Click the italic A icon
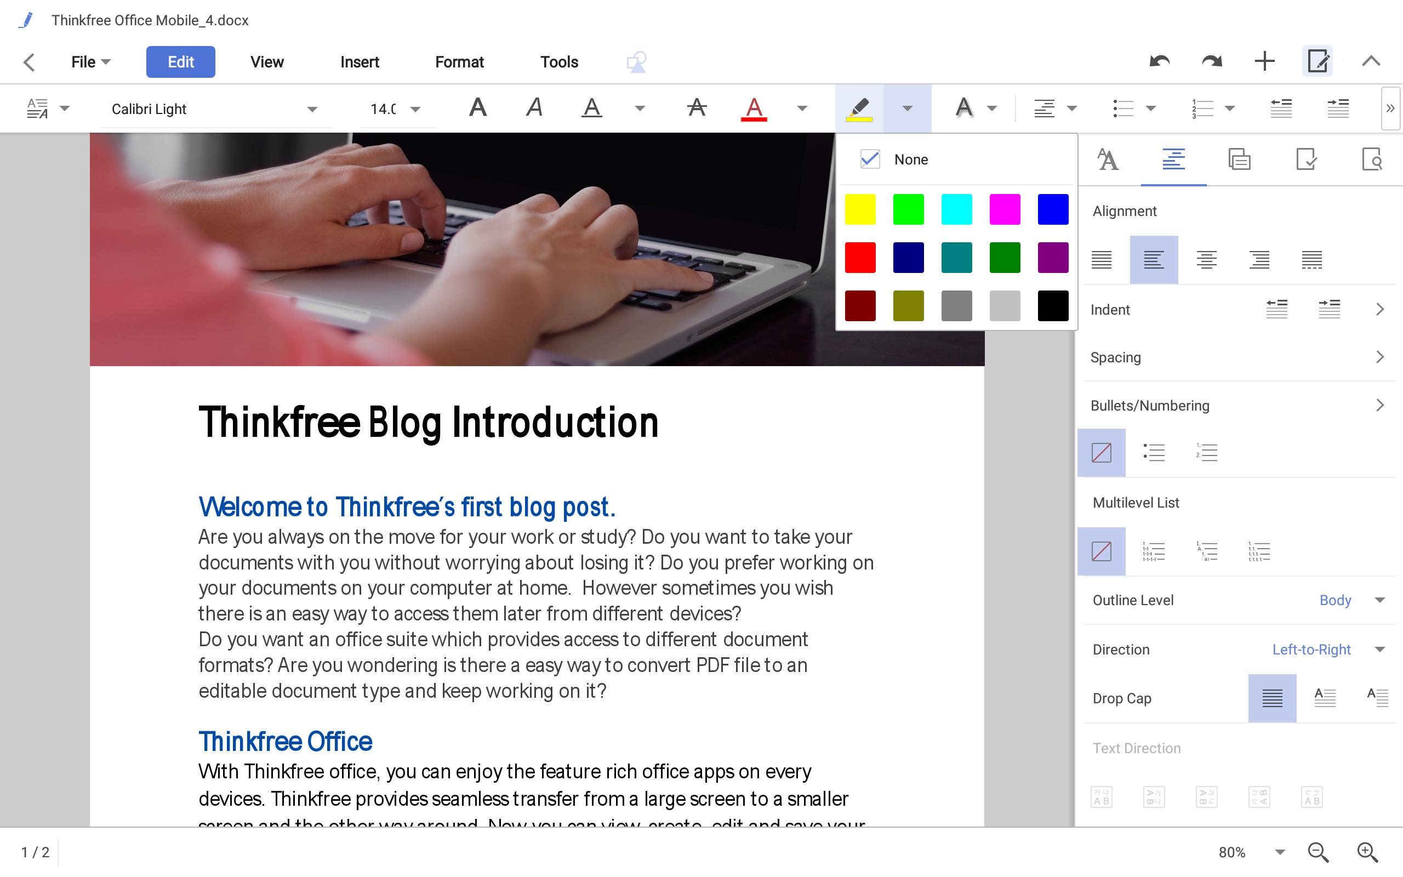1403x877 pixels. (x=534, y=108)
